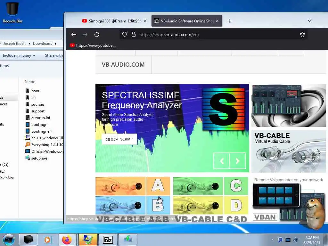Screen dimensions: 328x246
Task: Switch to Firefox in the taskbar
Action: click(x=67, y=240)
